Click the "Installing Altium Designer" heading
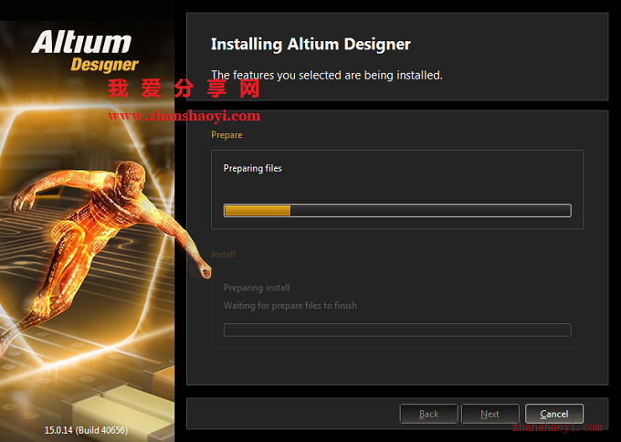Screen dimensions: 621x442 pyautogui.click(x=310, y=44)
